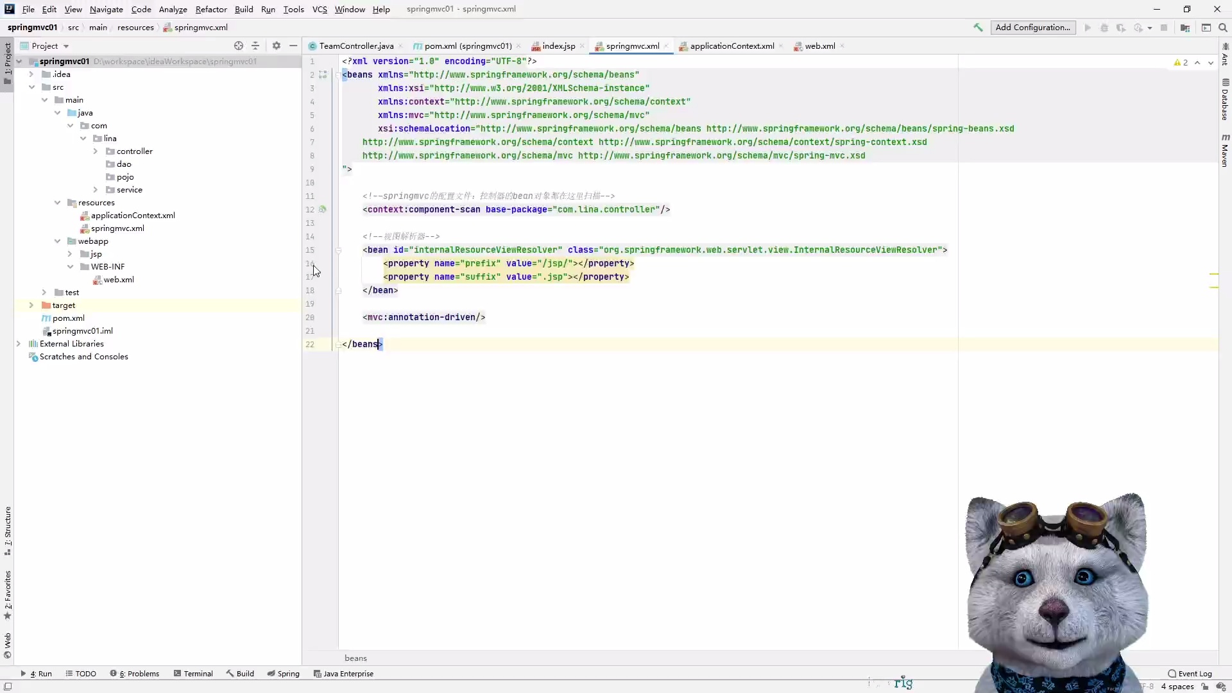Click the Search Everywhere magnifier icon
This screenshot has height=693, width=1232.
(x=1222, y=28)
